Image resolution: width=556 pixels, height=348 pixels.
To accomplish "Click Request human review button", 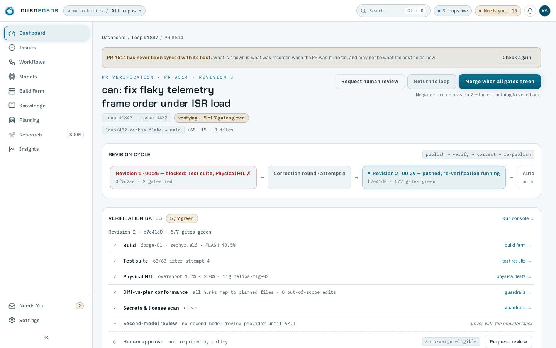I will [x=370, y=82].
